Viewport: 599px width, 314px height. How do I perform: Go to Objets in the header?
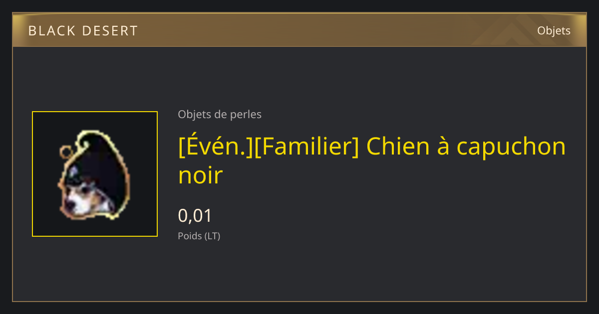(554, 30)
